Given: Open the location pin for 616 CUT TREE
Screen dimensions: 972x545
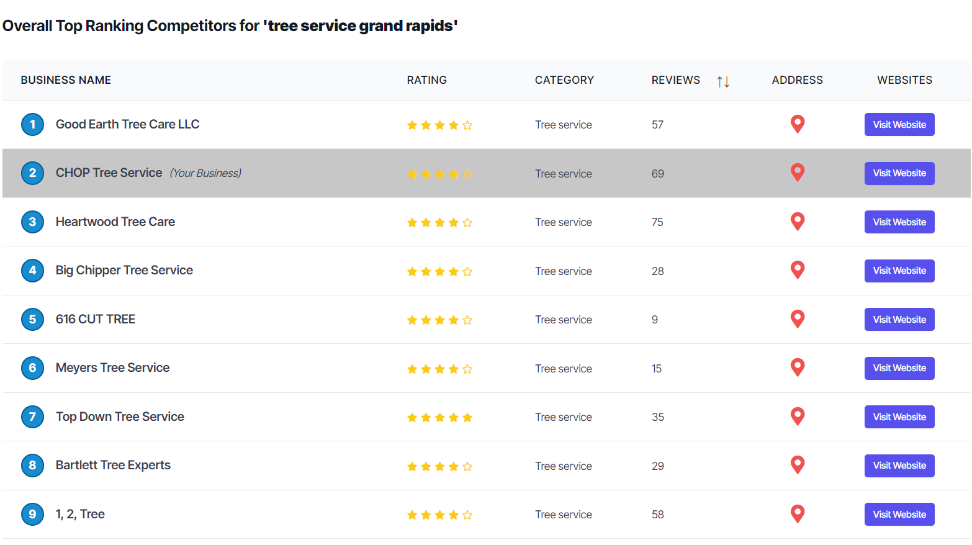Looking at the screenshot, I should click(798, 318).
